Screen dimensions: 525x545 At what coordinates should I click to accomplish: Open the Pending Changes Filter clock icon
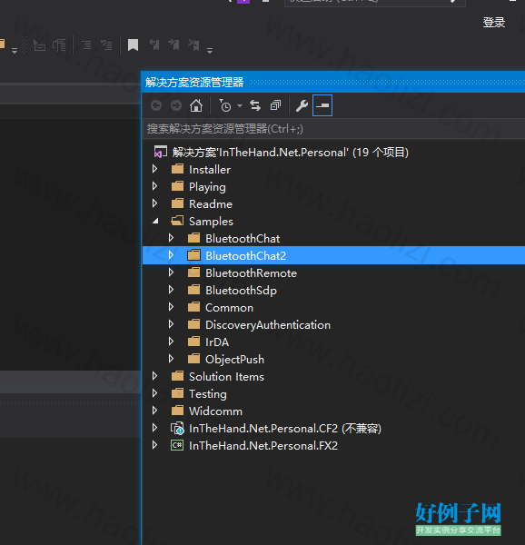pos(225,105)
